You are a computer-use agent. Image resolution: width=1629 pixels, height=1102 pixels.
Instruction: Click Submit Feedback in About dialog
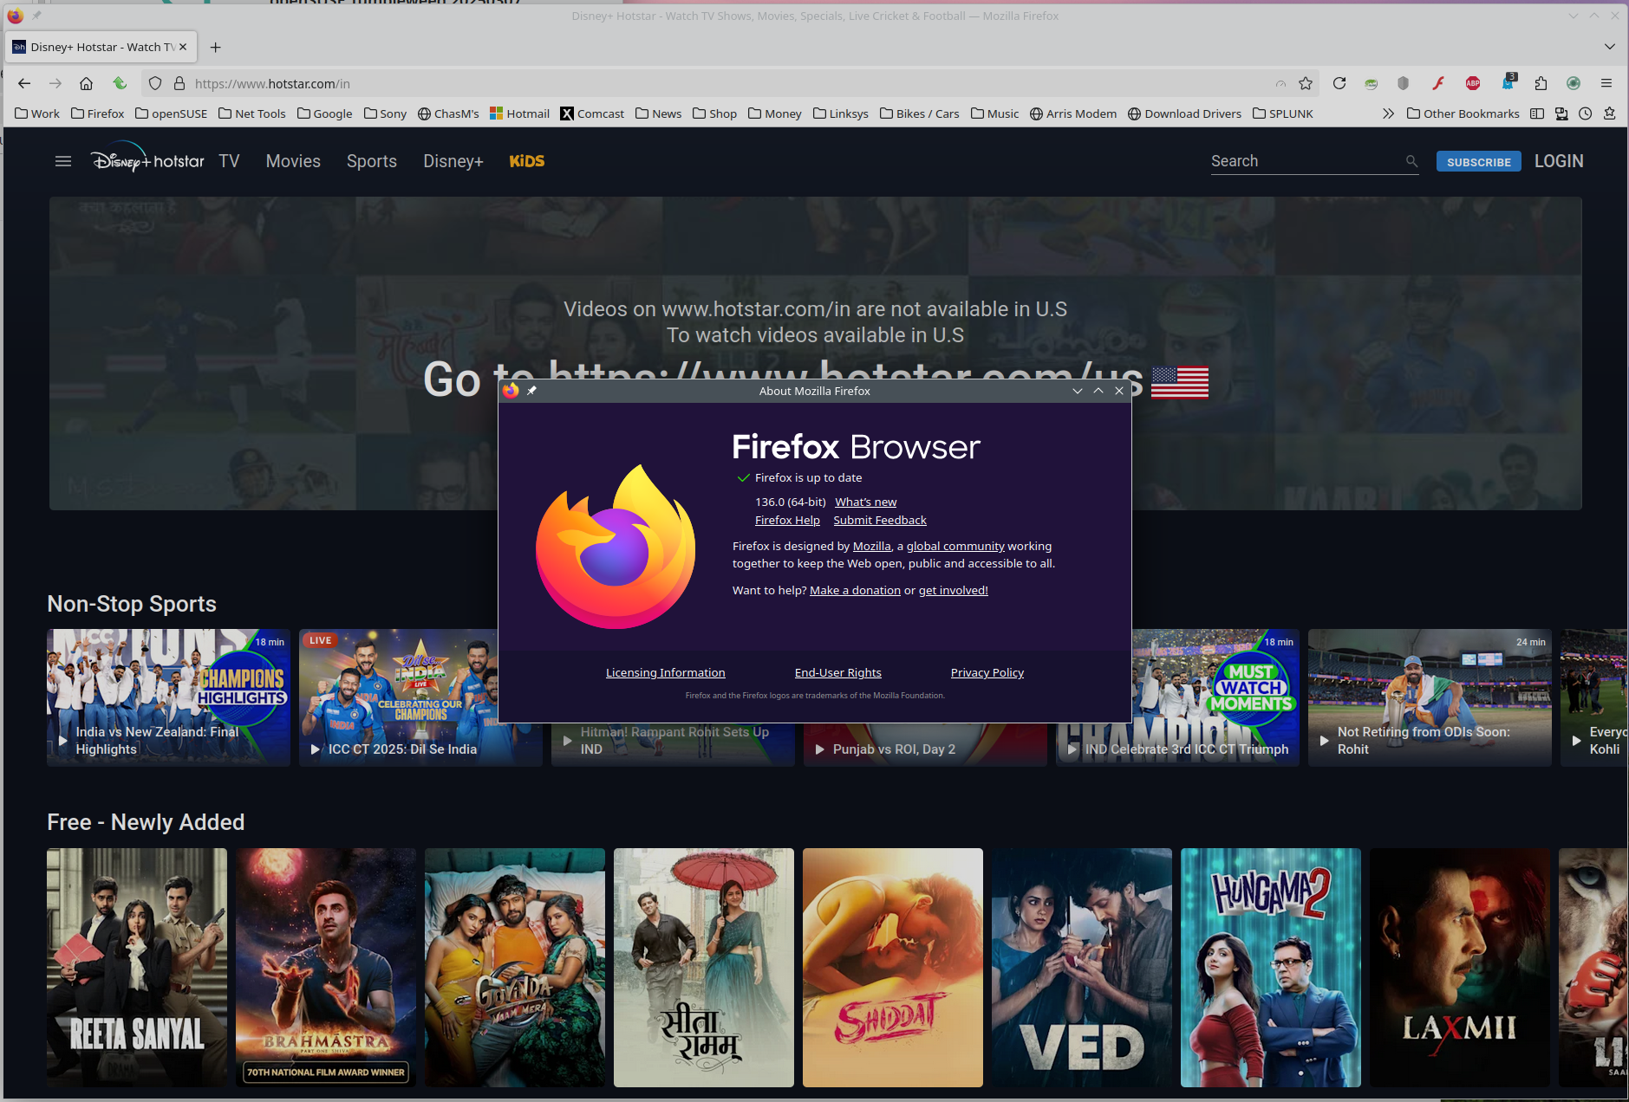[880, 520]
